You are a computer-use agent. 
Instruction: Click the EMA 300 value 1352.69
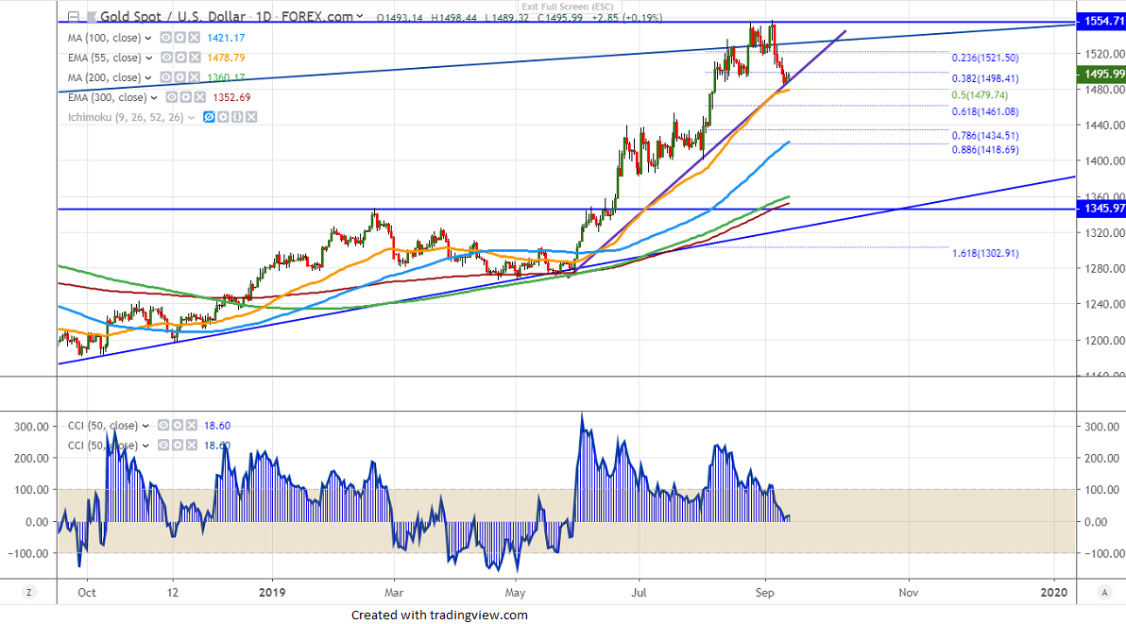[232, 97]
